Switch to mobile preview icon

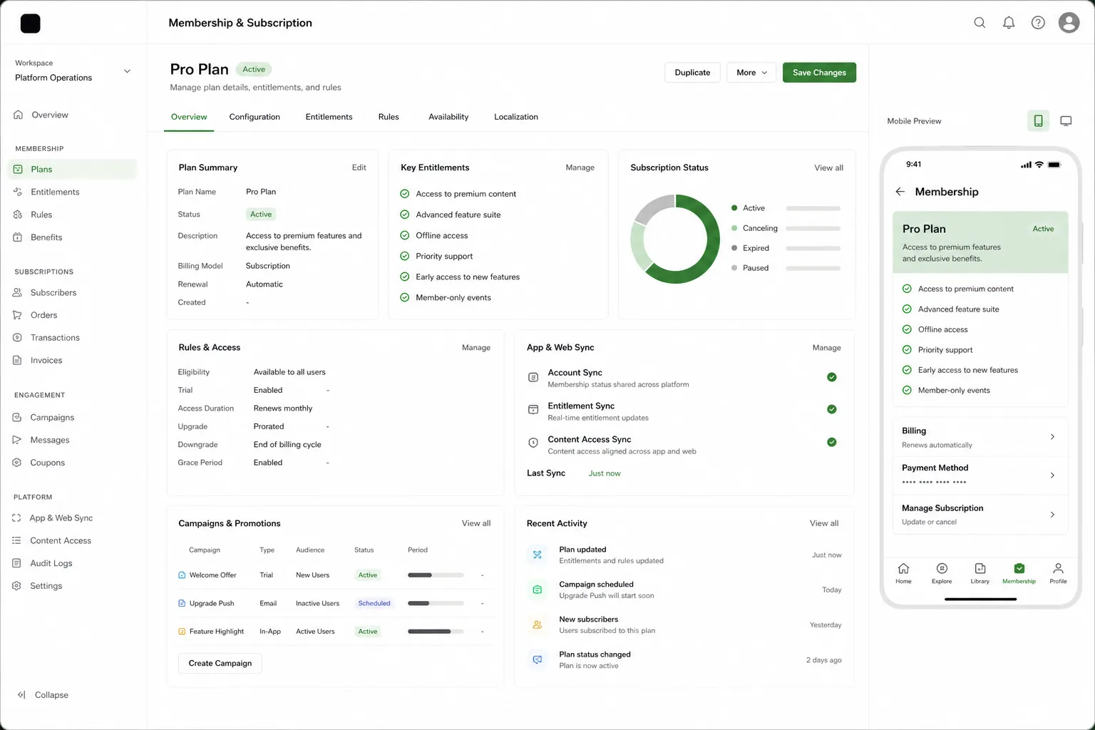click(x=1038, y=120)
